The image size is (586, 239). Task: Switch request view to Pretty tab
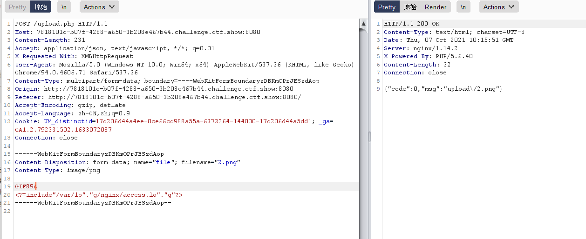(x=18, y=7)
